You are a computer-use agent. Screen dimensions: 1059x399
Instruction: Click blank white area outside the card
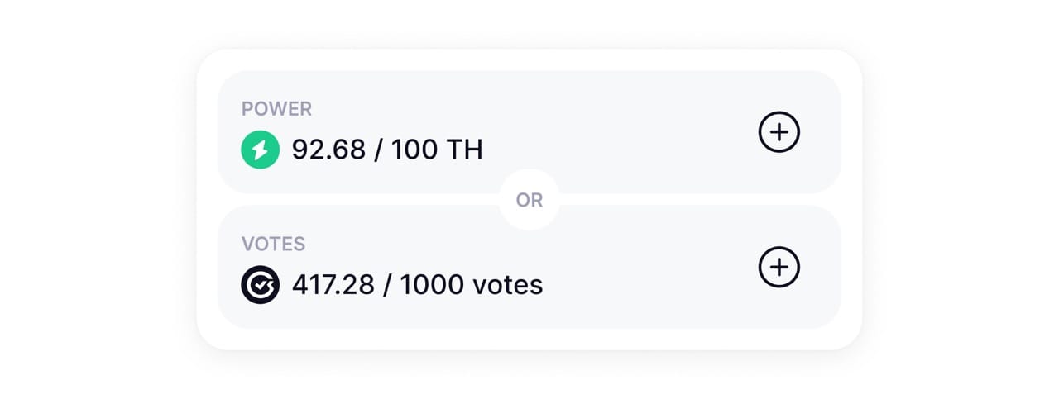coord(99,198)
